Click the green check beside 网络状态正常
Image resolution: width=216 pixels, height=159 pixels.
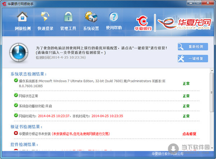pyautogui.click(x=16, y=95)
